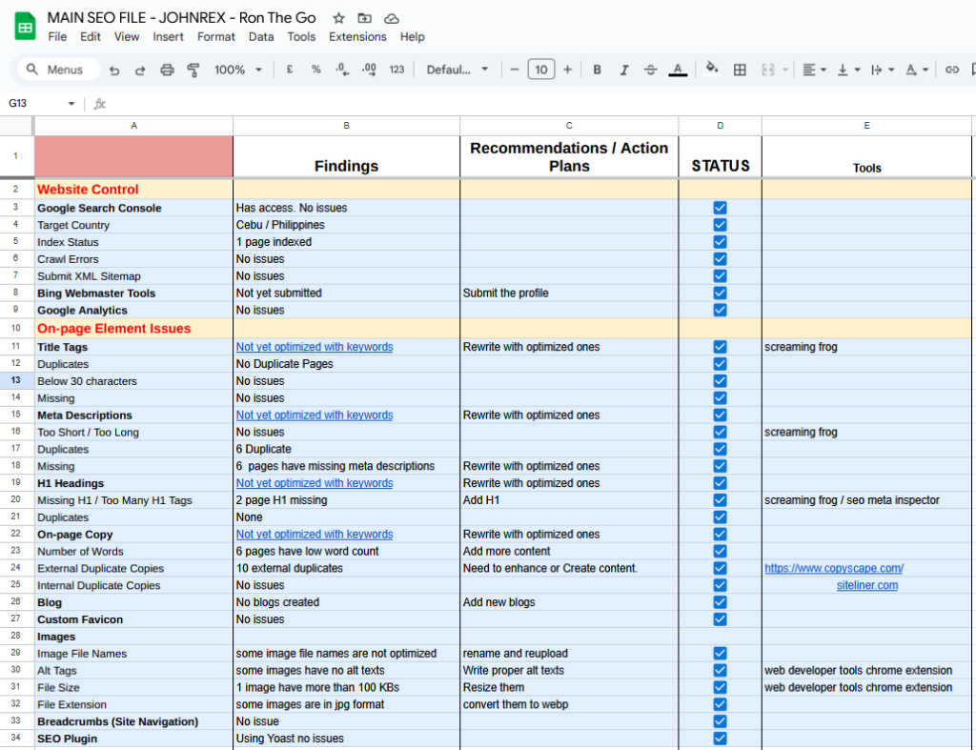Open the Data menu
This screenshot has width=976, height=750.
tap(261, 37)
